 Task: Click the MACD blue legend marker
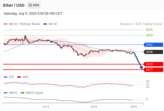point(6,93)
